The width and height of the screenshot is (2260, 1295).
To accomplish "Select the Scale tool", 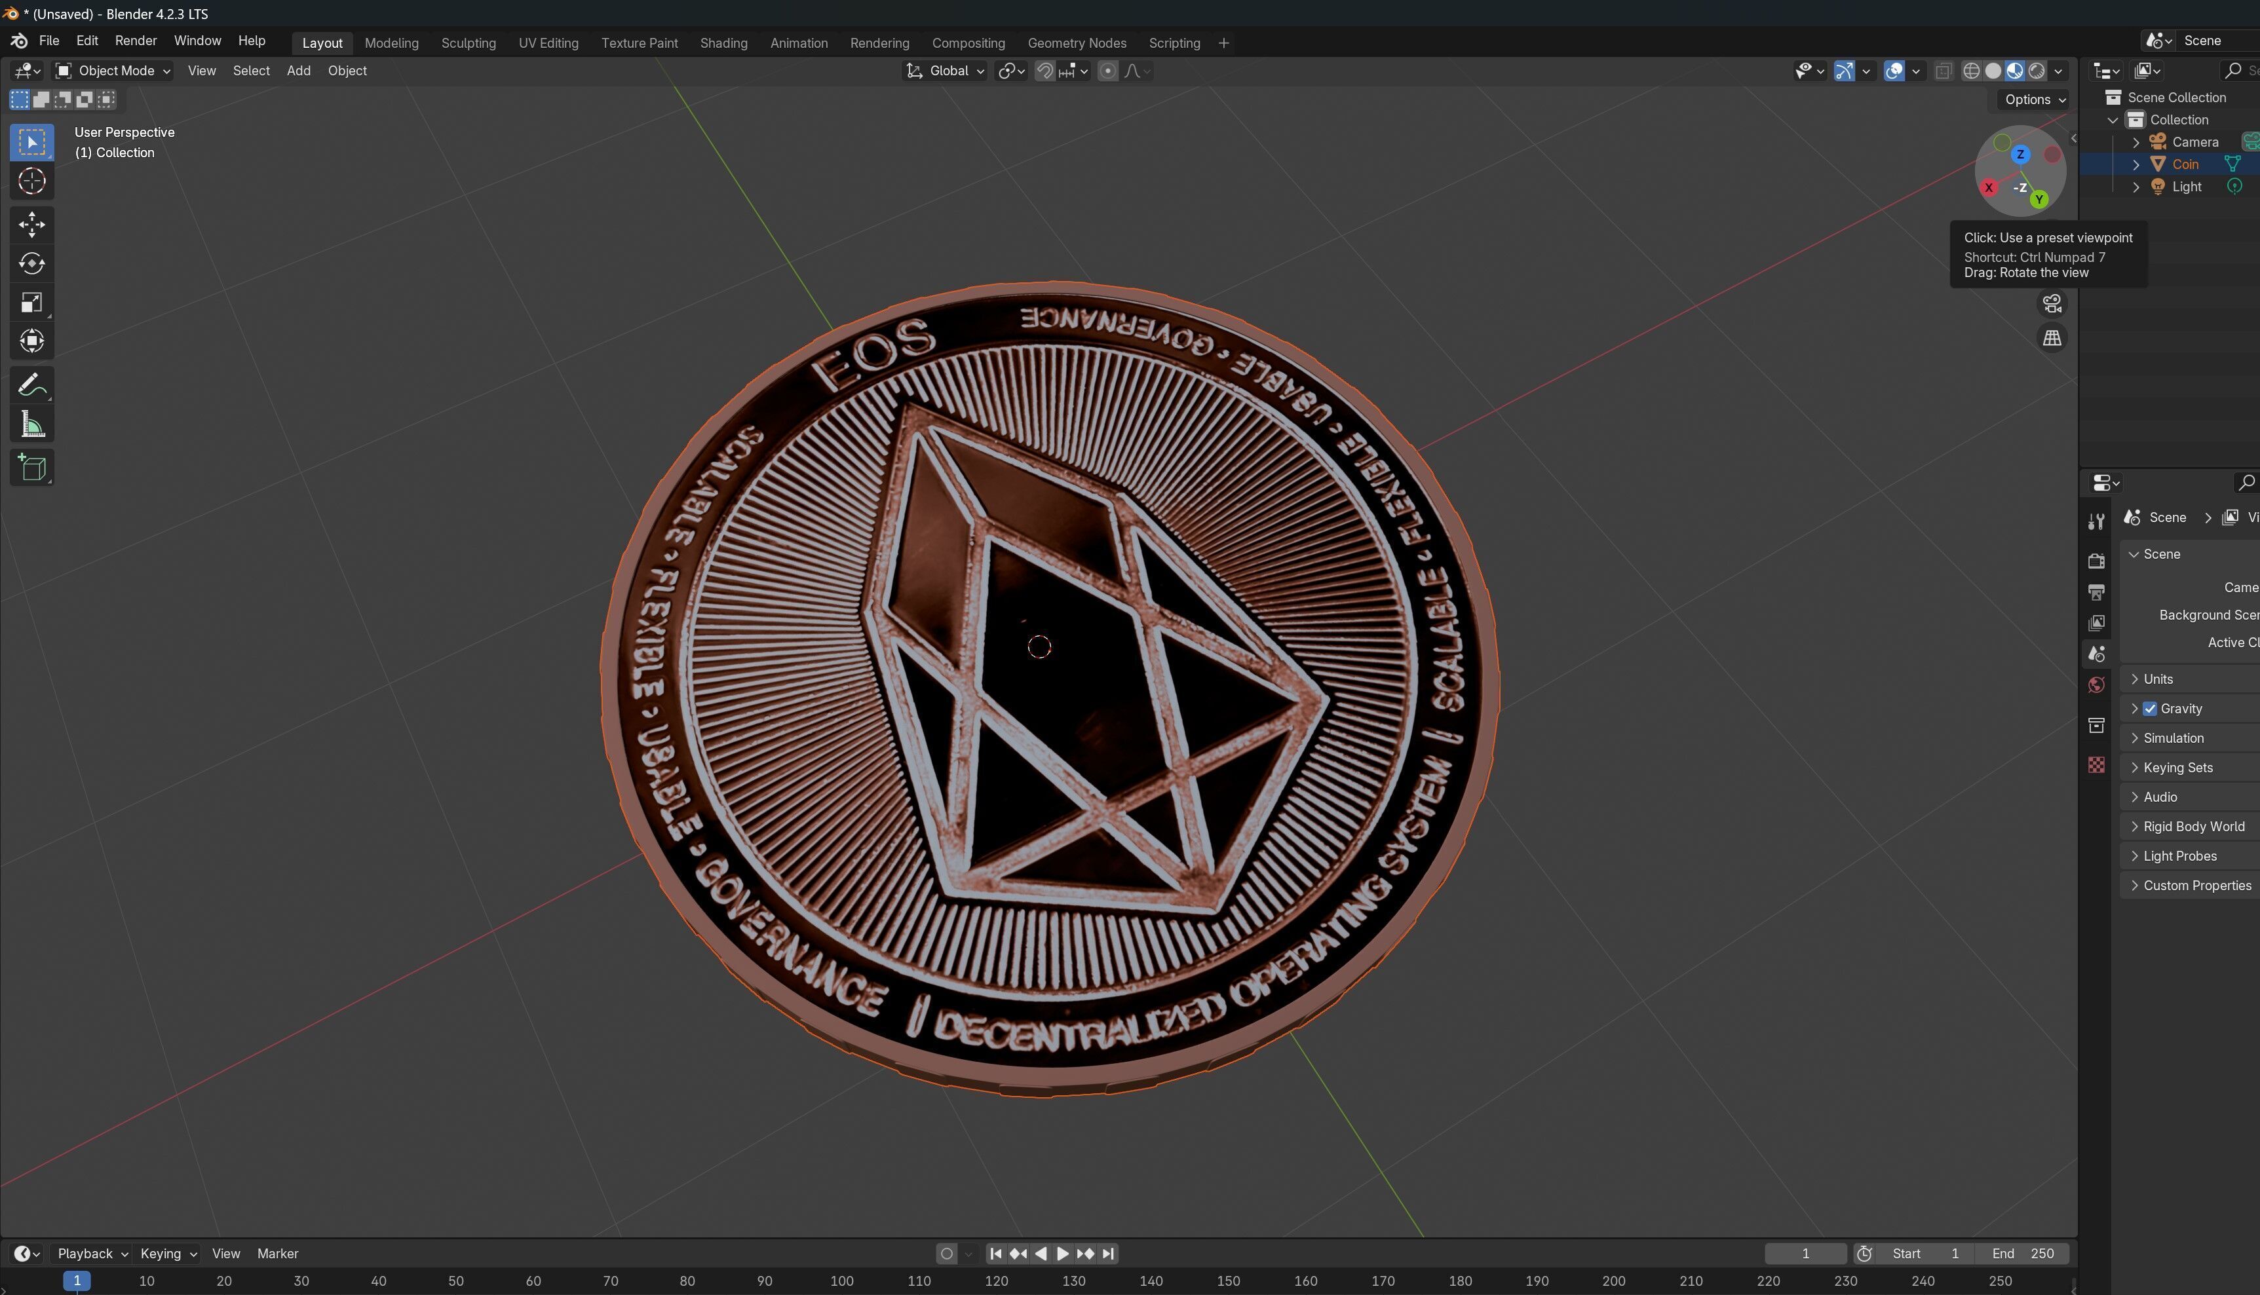I will pyautogui.click(x=32, y=303).
